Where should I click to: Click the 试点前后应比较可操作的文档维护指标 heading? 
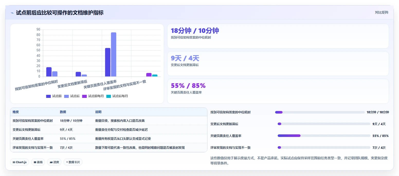60,13
